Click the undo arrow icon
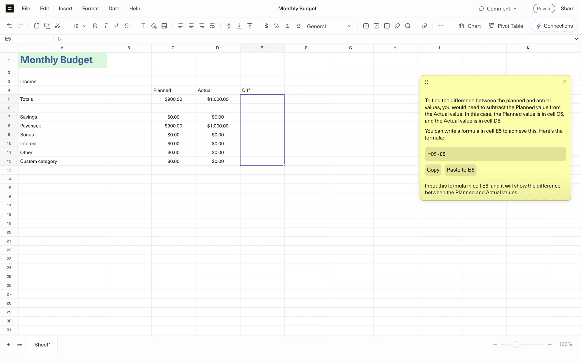This screenshot has width=581, height=363. coord(10,26)
